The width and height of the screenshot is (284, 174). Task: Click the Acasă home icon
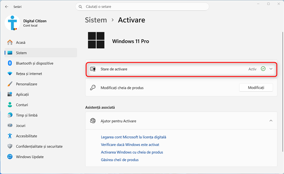(10, 43)
